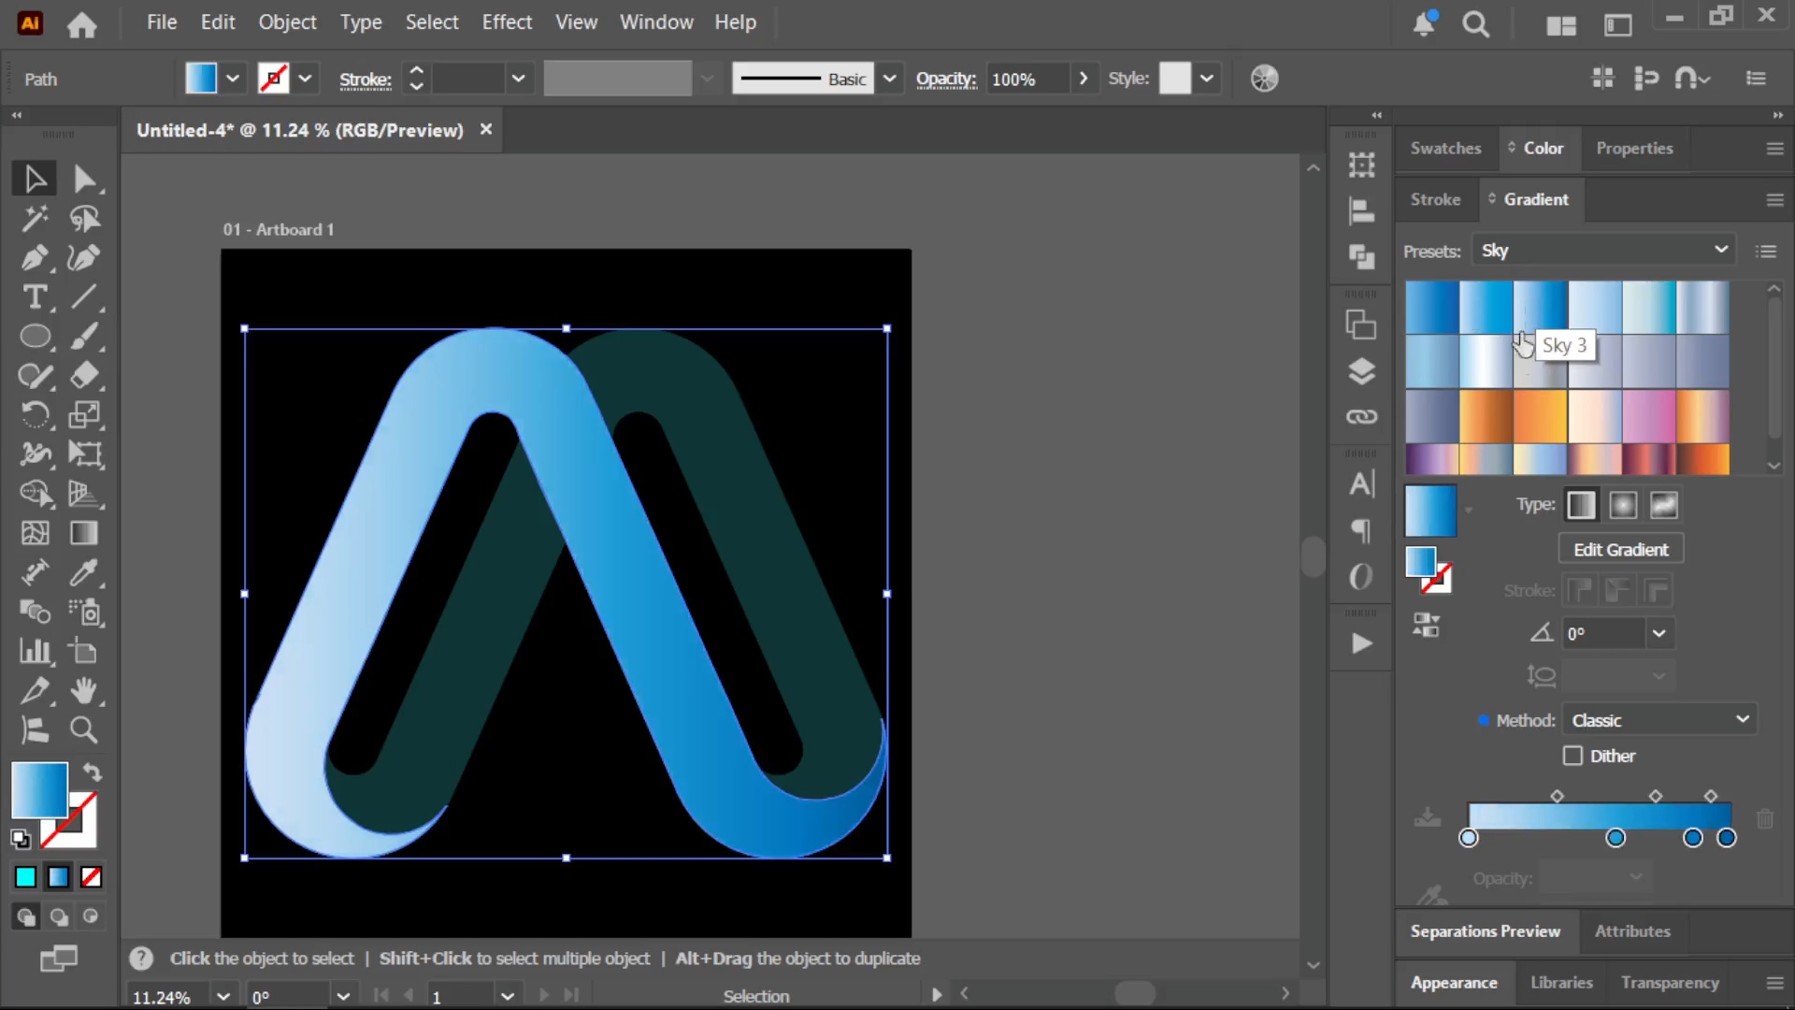This screenshot has height=1010, width=1795.
Task: Switch to the Properties tab
Action: 1634,148
